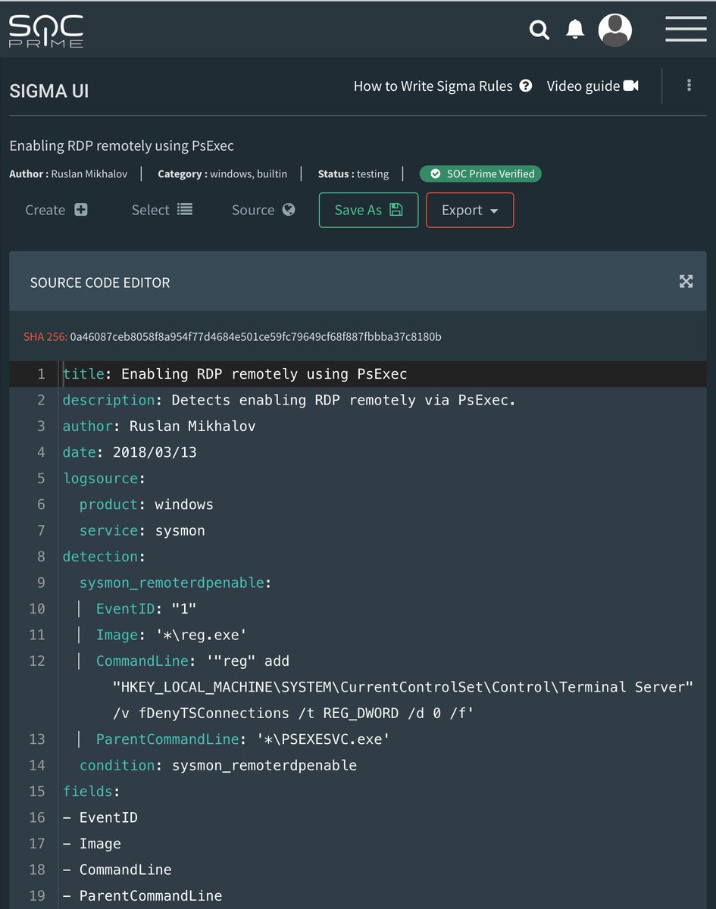Click the HKEY_LOCAL_MACHINE registry path text
716x909 pixels.
click(403, 688)
